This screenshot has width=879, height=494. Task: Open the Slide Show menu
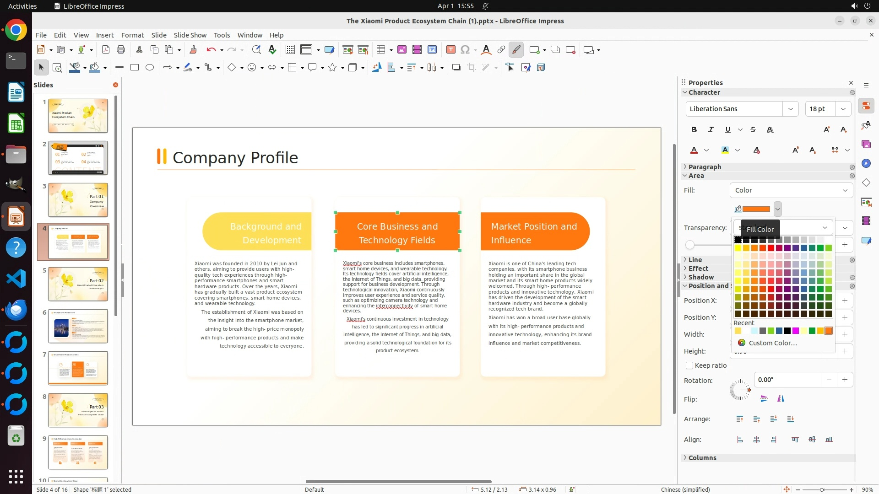coord(190,35)
